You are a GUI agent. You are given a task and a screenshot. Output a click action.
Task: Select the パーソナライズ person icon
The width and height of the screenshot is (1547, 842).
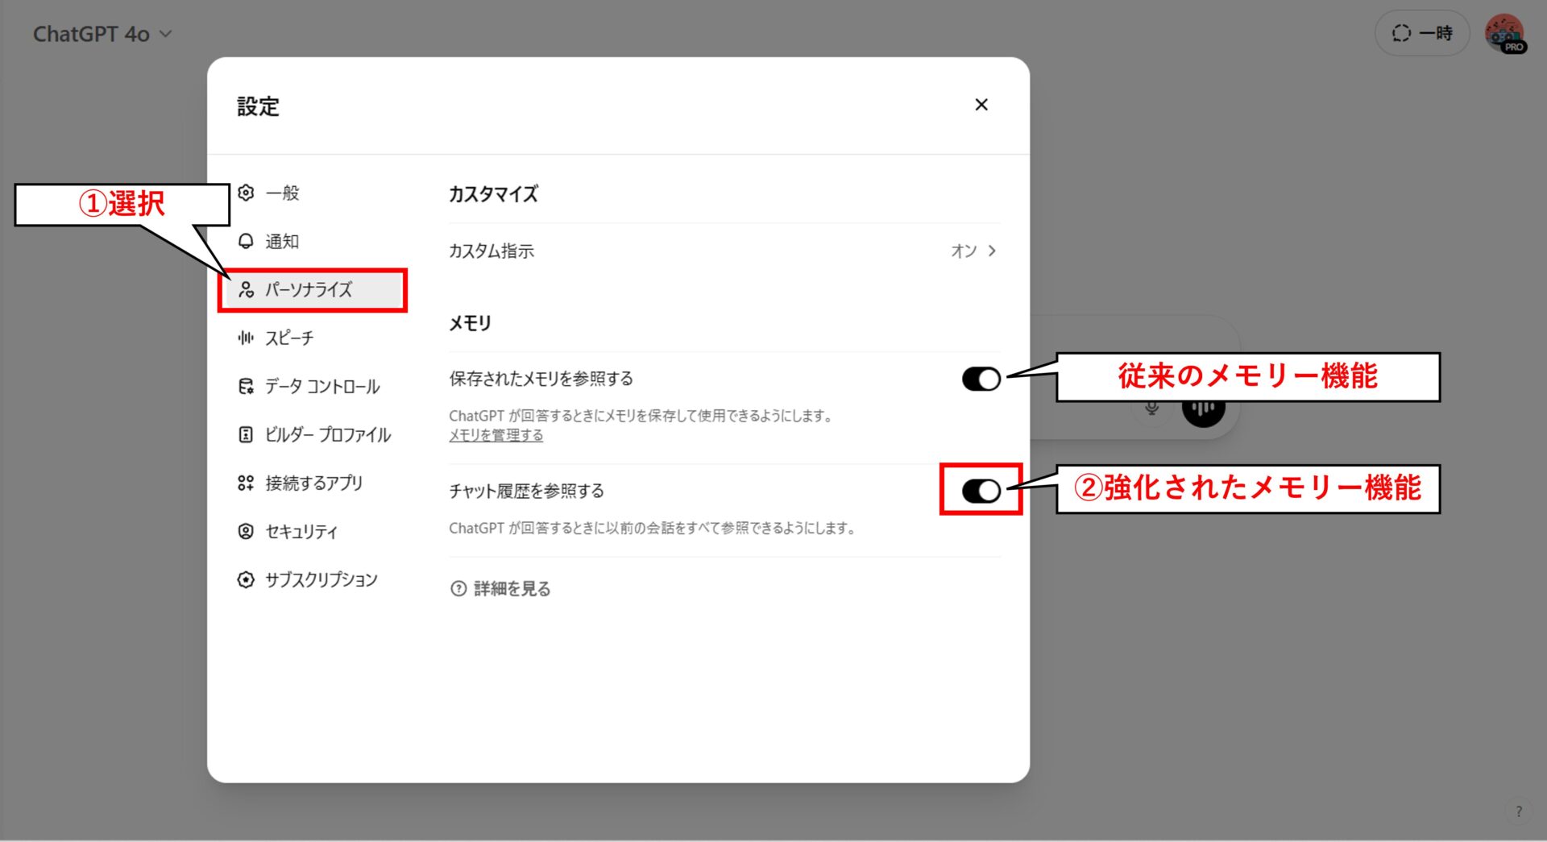pos(246,290)
